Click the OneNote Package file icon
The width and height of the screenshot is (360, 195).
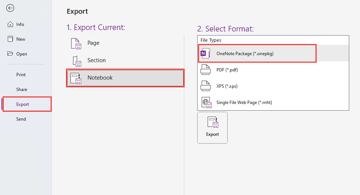coord(205,53)
